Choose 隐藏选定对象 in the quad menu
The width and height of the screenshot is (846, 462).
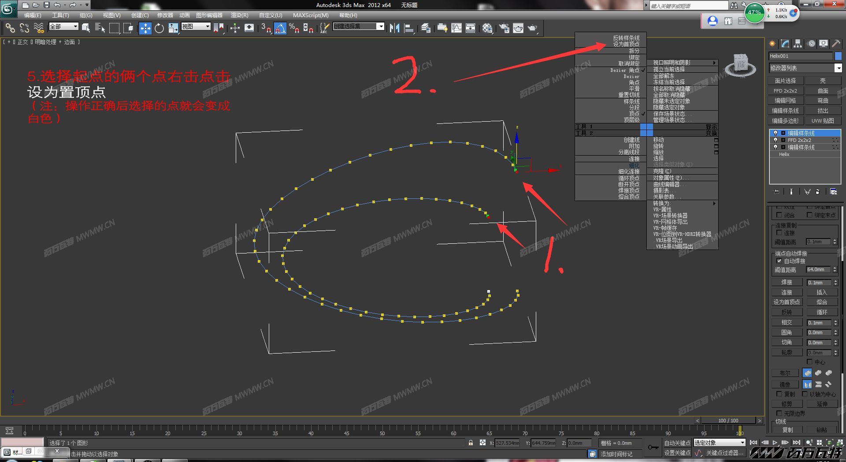click(669, 108)
